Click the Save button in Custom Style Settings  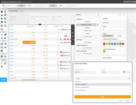click(x=121, y=101)
